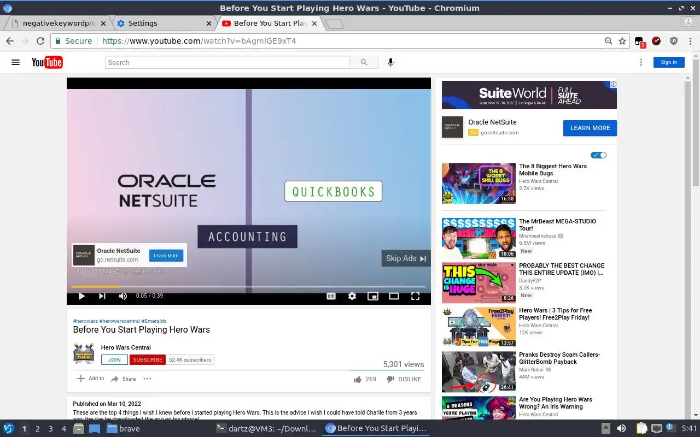The width and height of the screenshot is (700, 437).
Task: Mute the video volume
Action: point(122,296)
